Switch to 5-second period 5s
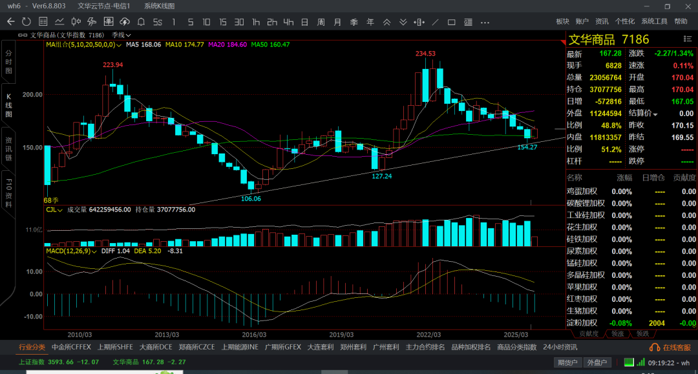 158,22
